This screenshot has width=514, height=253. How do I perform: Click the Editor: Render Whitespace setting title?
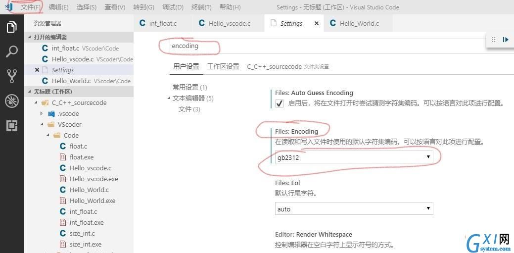[314, 234]
